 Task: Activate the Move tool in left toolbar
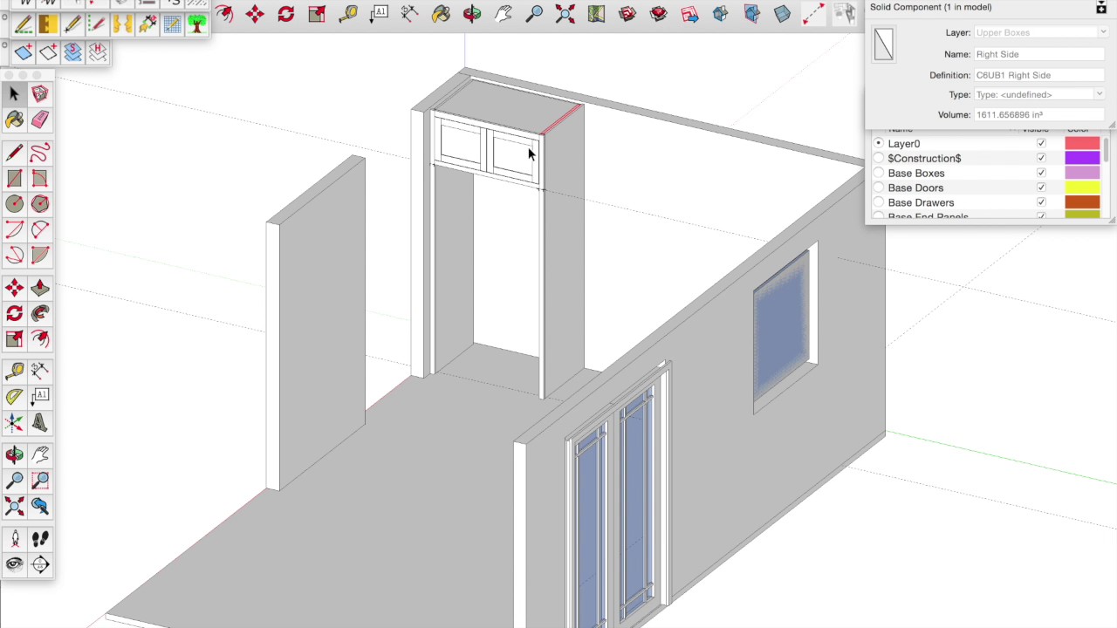(x=14, y=288)
